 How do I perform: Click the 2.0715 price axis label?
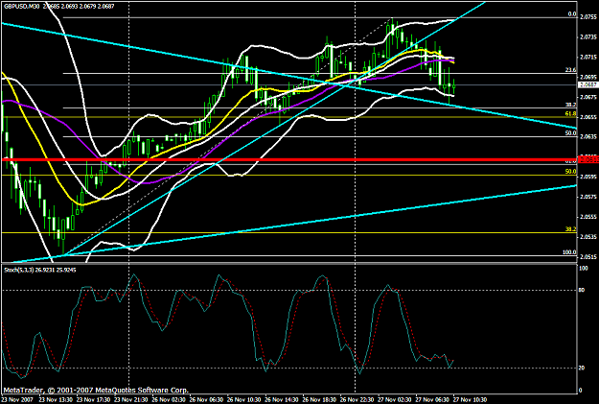[x=588, y=57]
